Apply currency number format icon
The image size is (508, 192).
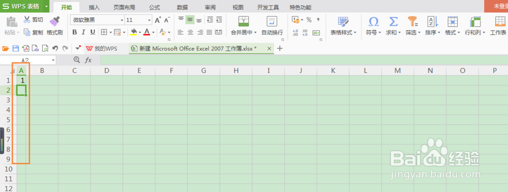pos(296,20)
